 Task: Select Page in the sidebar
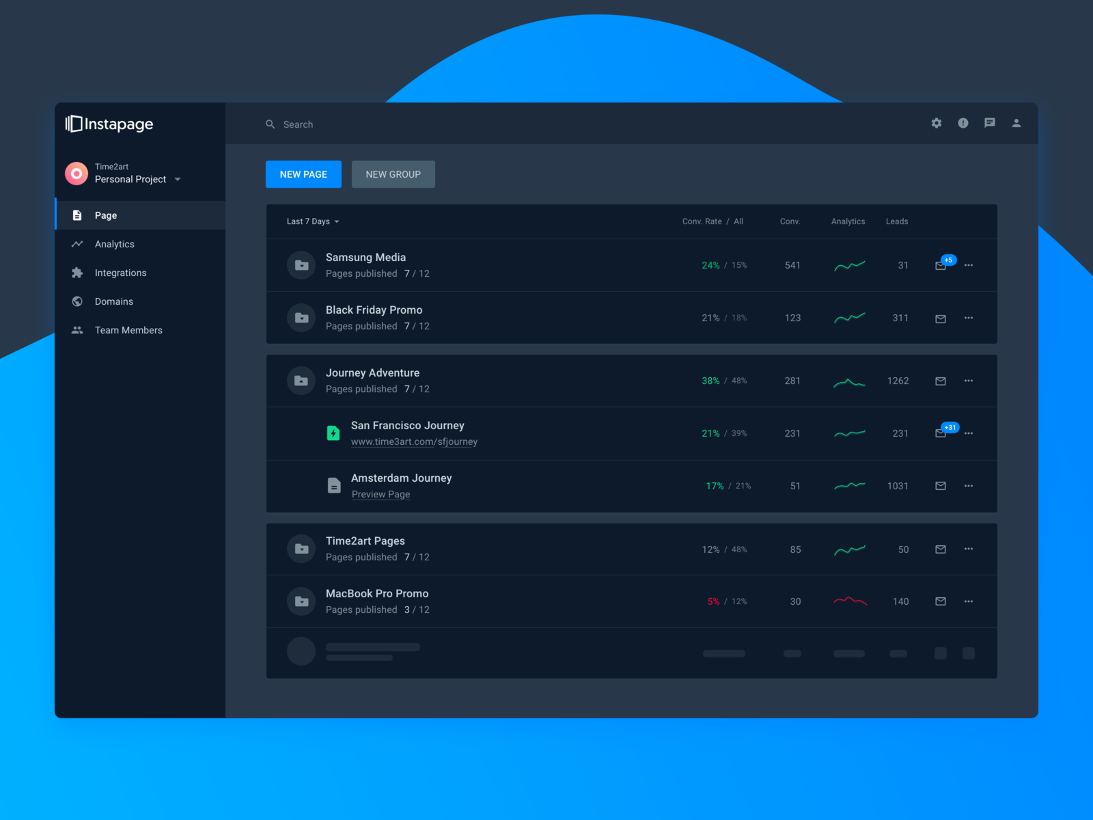[x=140, y=215]
